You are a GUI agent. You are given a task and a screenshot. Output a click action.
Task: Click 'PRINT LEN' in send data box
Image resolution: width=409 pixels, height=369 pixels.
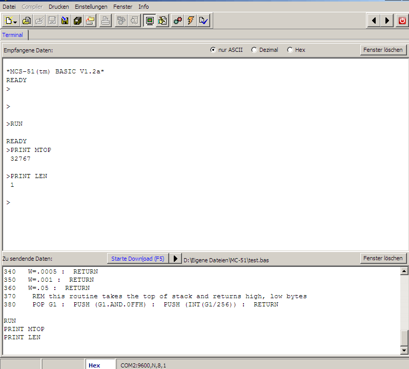pos(22,337)
